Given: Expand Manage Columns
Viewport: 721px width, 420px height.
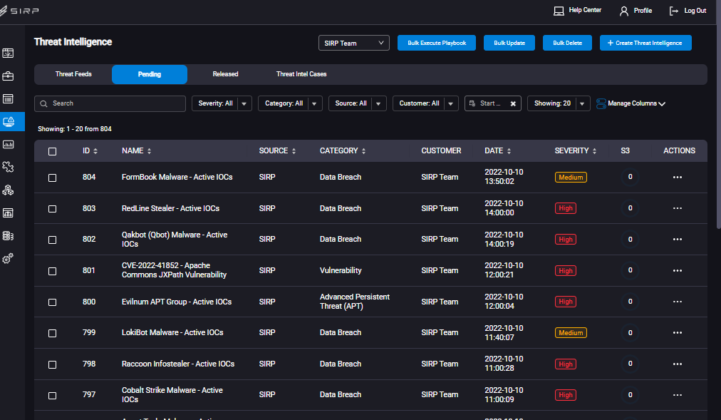Looking at the screenshot, I should click(631, 103).
